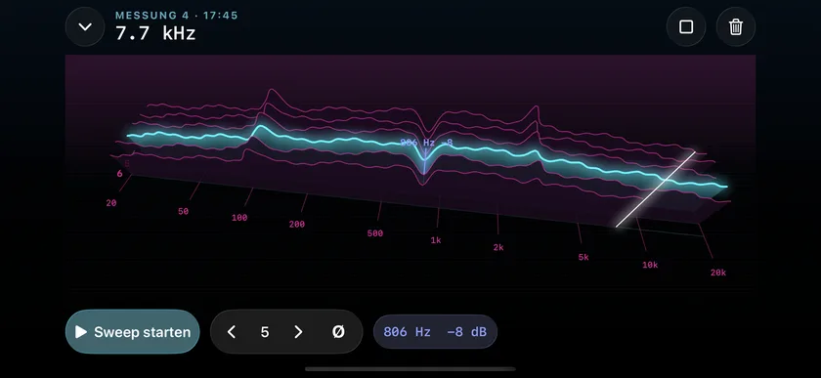Click the MESSUNG 4 · 17:45 label

pyautogui.click(x=177, y=16)
